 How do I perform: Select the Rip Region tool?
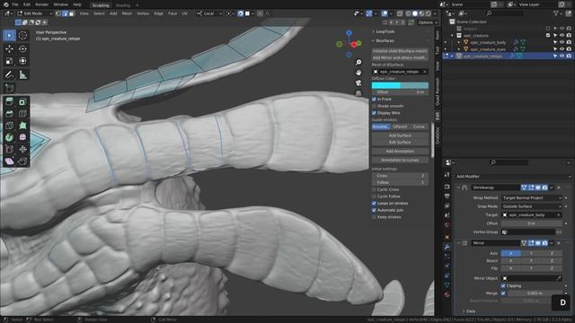point(22,161)
